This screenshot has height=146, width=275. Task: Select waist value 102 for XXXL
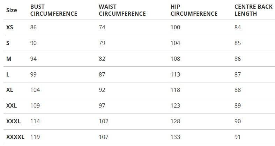point(104,121)
